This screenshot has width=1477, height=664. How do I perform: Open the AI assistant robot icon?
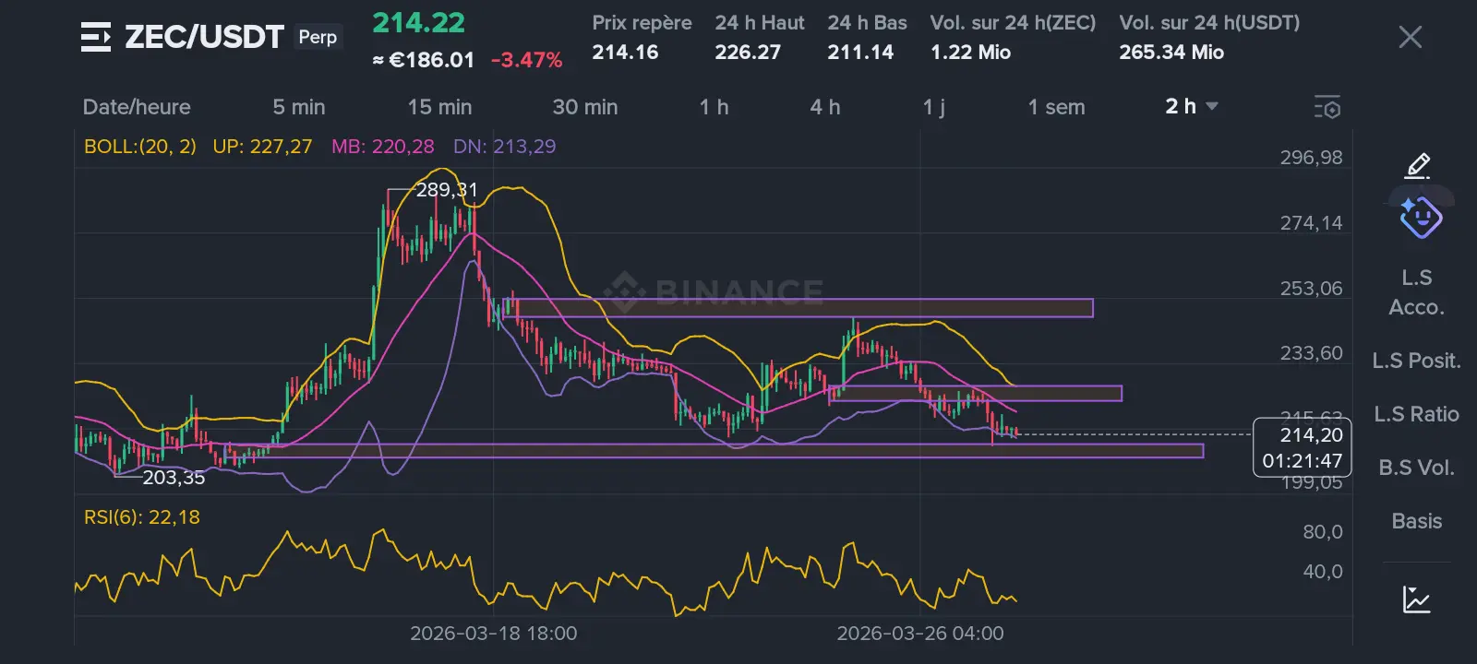1420,218
